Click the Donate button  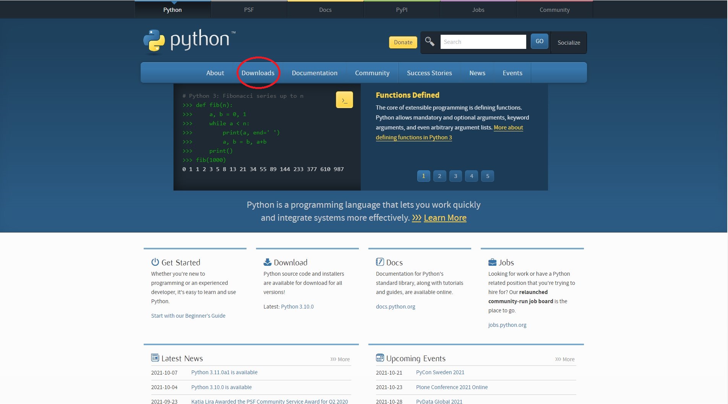click(x=402, y=42)
